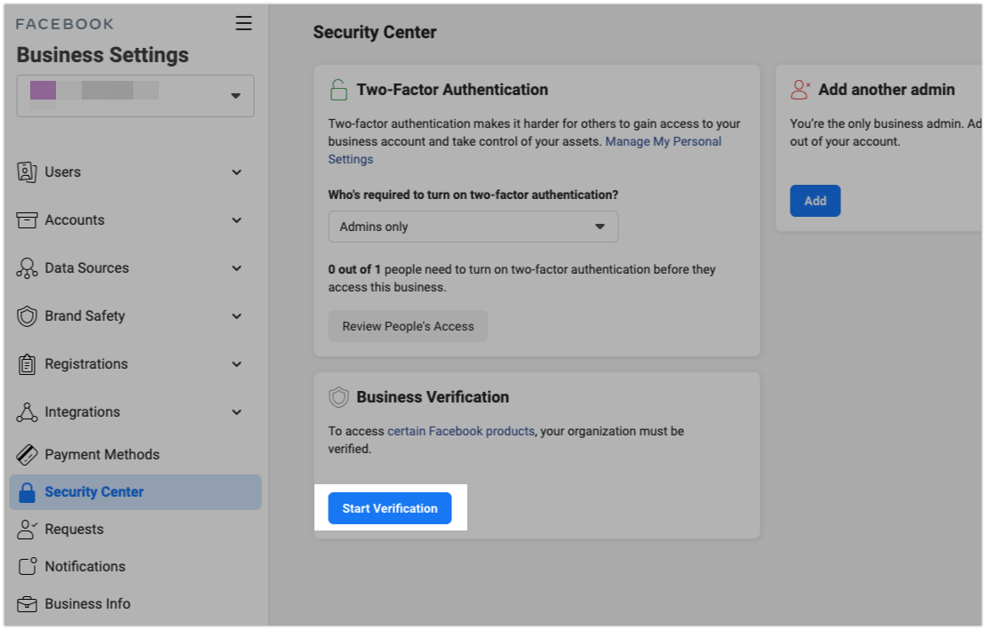Open the Manage My Personal Settings link
This screenshot has height=630, width=986.
pyautogui.click(x=663, y=142)
